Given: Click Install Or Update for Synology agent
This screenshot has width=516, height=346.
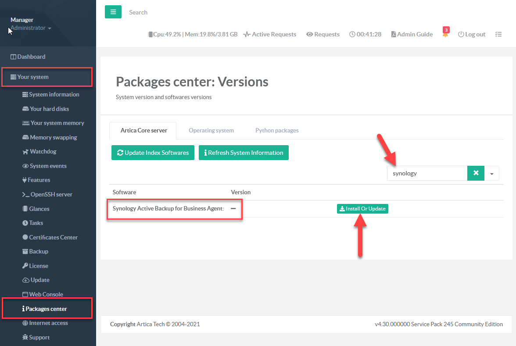Looking at the screenshot, I should coord(362,209).
